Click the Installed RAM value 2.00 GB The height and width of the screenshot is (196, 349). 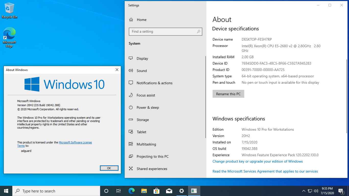pyautogui.click(x=248, y=57)
